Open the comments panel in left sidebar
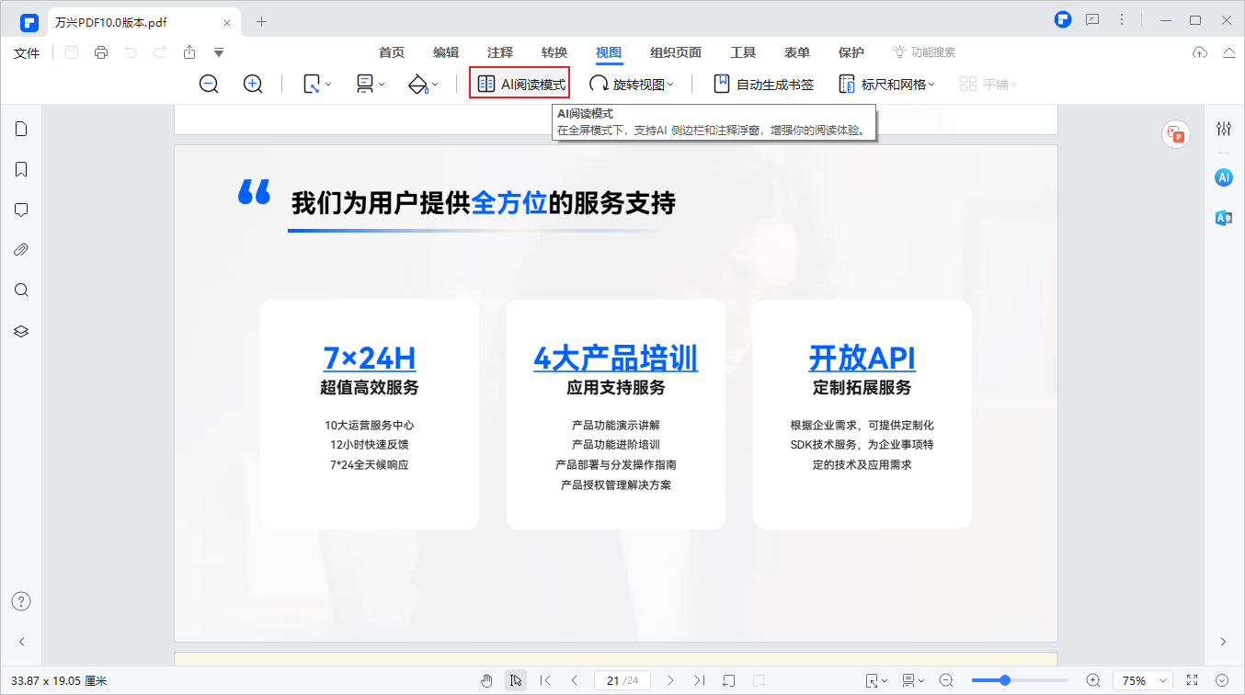 (x=21, y=210)
